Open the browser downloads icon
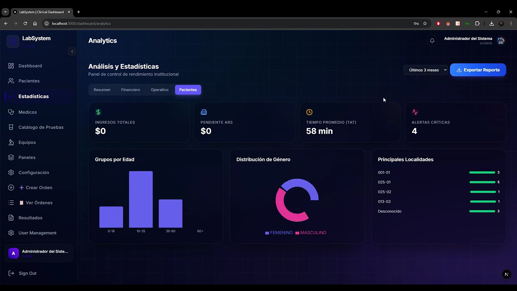This screenshot has height=291, width=517. click(x=492, y=23)
